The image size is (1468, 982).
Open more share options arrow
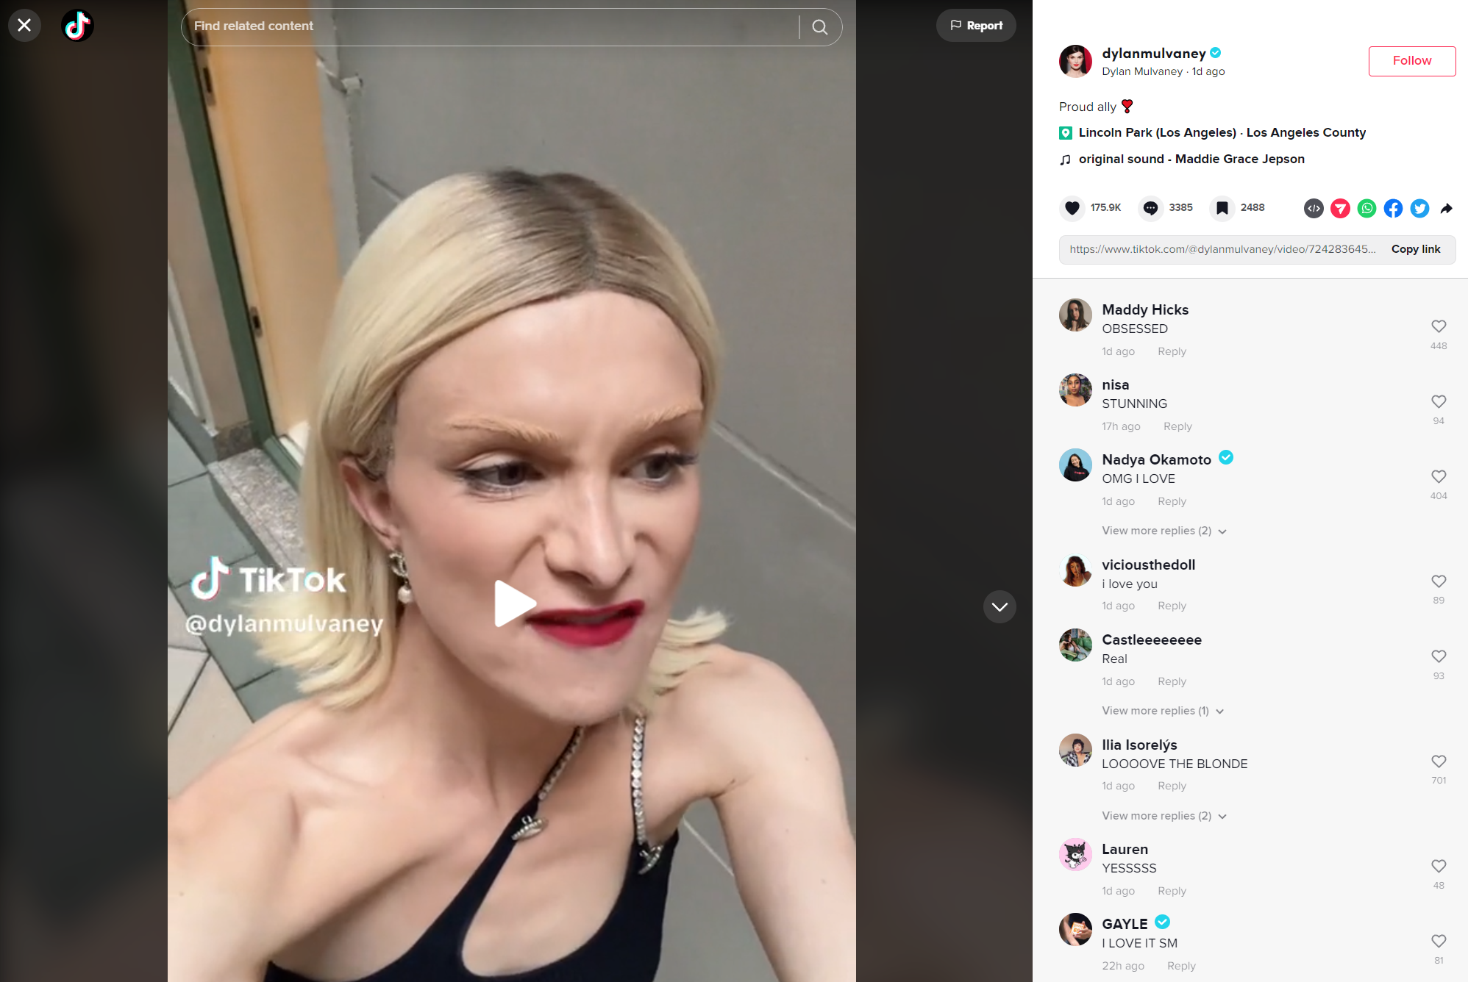point(1446,209)
